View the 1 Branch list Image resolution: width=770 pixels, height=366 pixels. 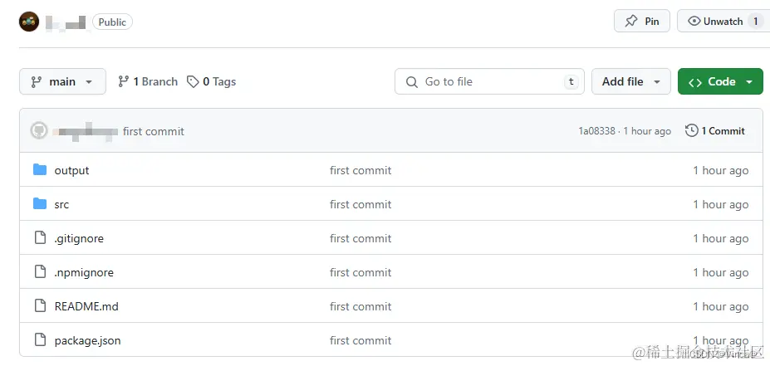click(x=148, y=81)
